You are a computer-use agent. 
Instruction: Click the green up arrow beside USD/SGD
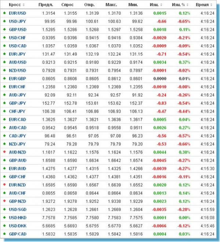[4, 209]
